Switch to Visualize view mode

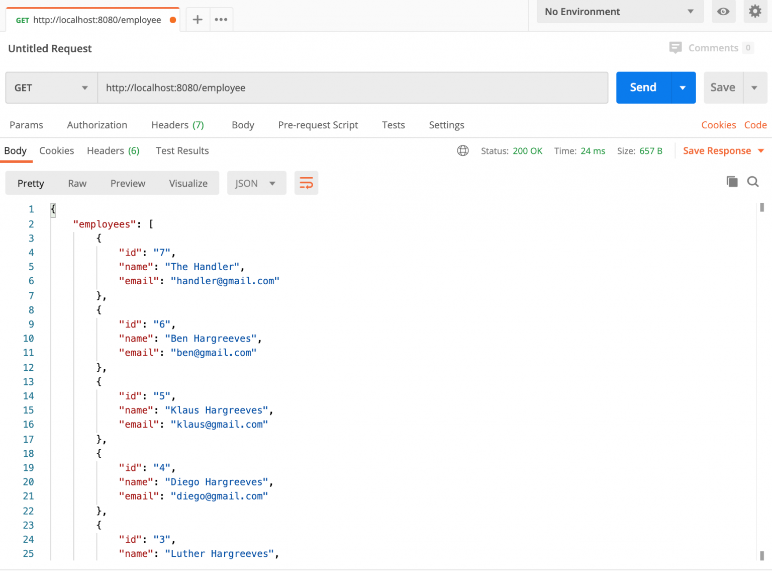[x=188, y=183]
